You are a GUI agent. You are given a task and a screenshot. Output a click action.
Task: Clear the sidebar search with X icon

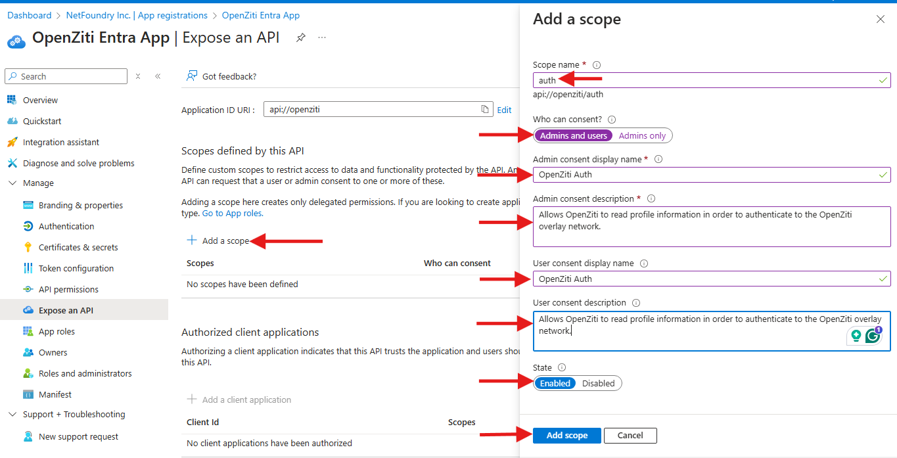click(x=138, y=76)
